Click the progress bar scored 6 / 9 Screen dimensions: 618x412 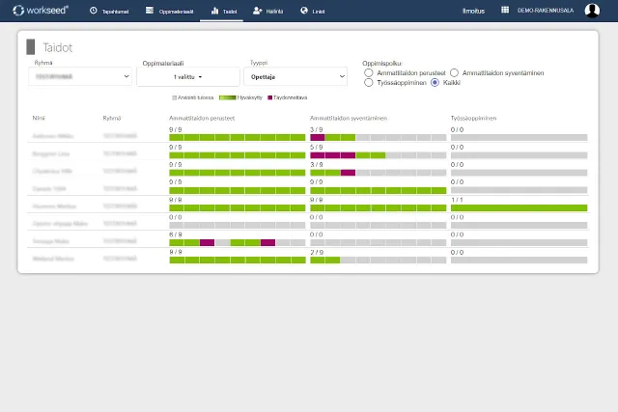238,242
